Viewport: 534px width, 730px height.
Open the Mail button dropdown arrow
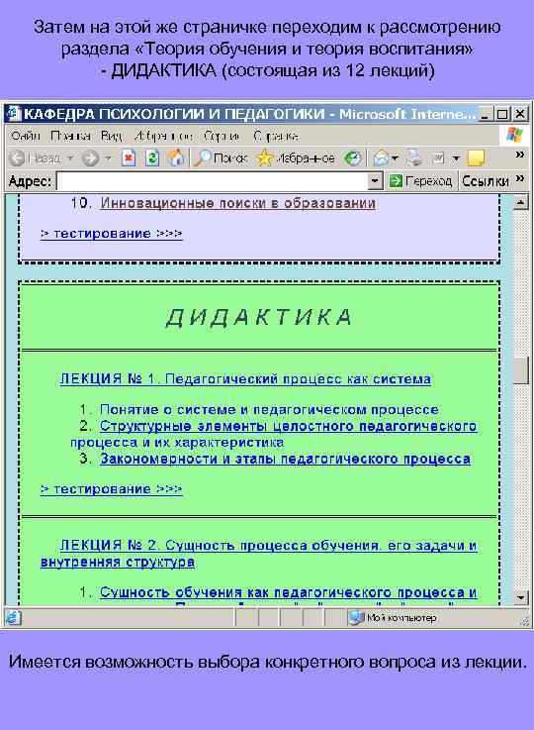pyautogui.click(x=395, y=158)
